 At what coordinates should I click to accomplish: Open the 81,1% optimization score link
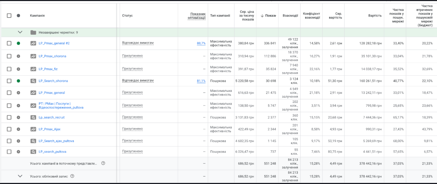click(201, 81)
